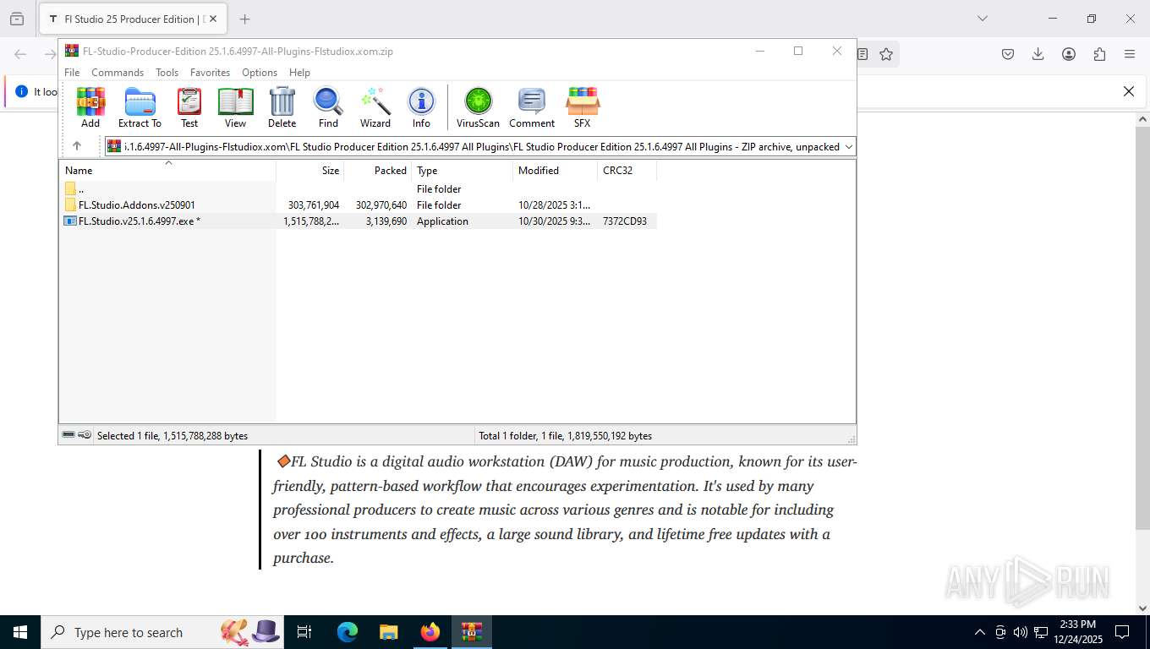Open the Windows Start menu
Viewport: 1150px width, 649px height.
tap(20, 632)
